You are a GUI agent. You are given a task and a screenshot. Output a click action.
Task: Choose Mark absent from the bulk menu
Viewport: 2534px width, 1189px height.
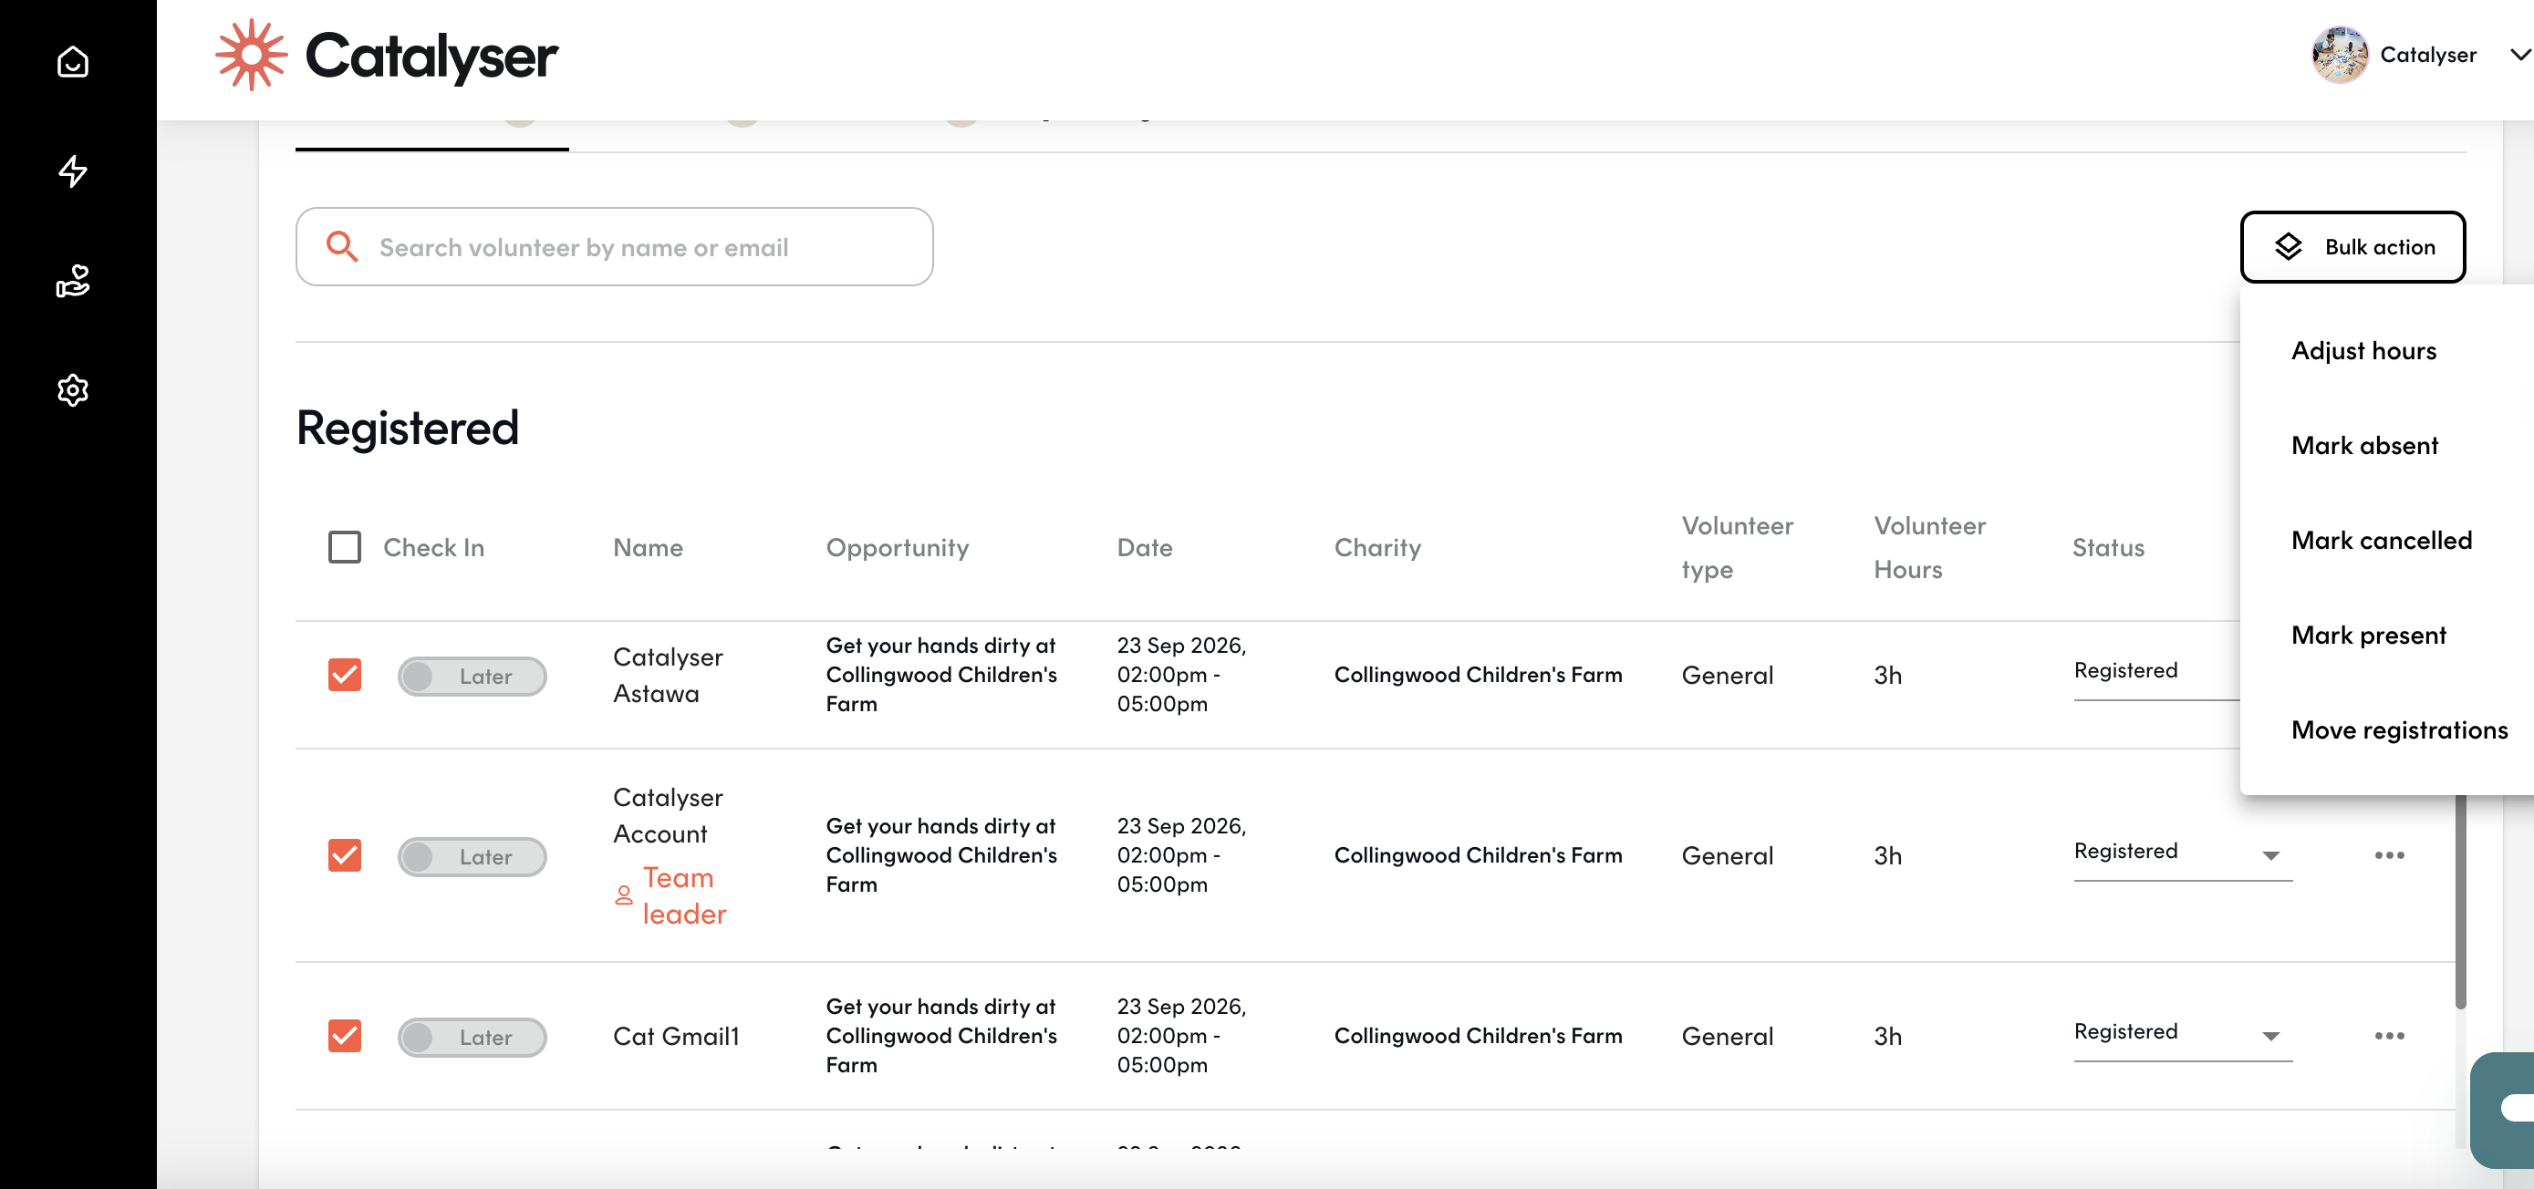[2365, 446]
